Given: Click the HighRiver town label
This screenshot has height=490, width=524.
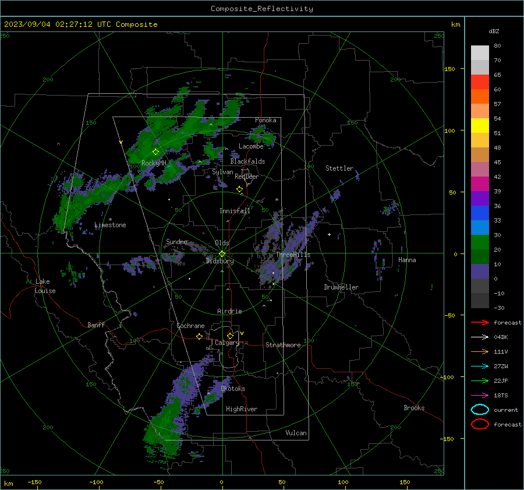Looking at the screenshot, I should (x=242, y=409).
